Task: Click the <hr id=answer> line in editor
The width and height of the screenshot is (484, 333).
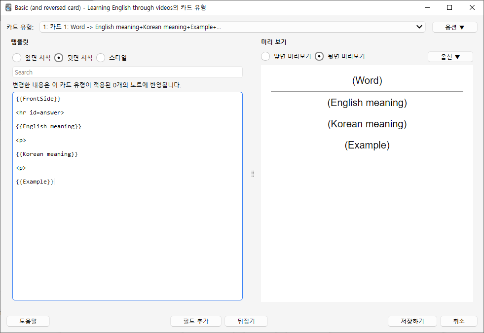Action: [x=40, y=112]
